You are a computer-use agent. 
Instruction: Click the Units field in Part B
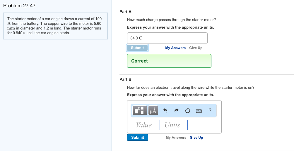(x=173, y=125)
